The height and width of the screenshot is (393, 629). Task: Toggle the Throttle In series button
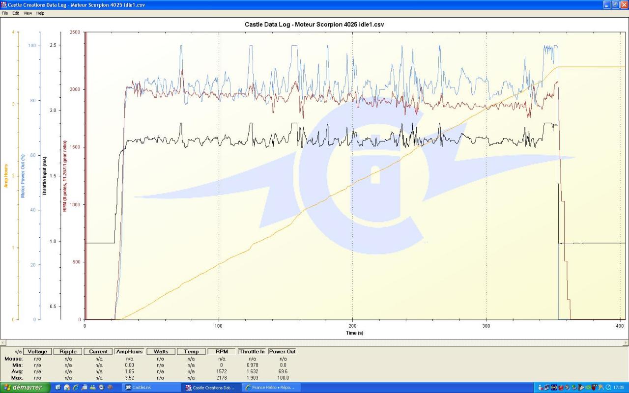[x=252, y=351]
